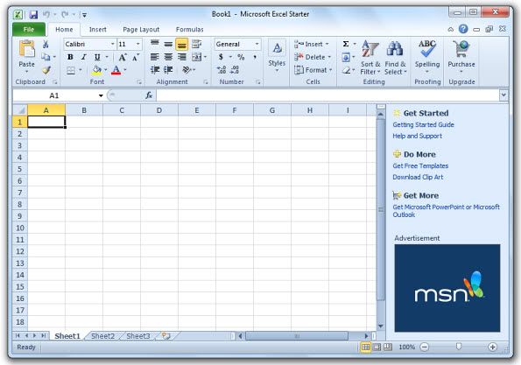
Task: Switch to Sheet2 worksheet tab
Action: (x=102, y=336)
